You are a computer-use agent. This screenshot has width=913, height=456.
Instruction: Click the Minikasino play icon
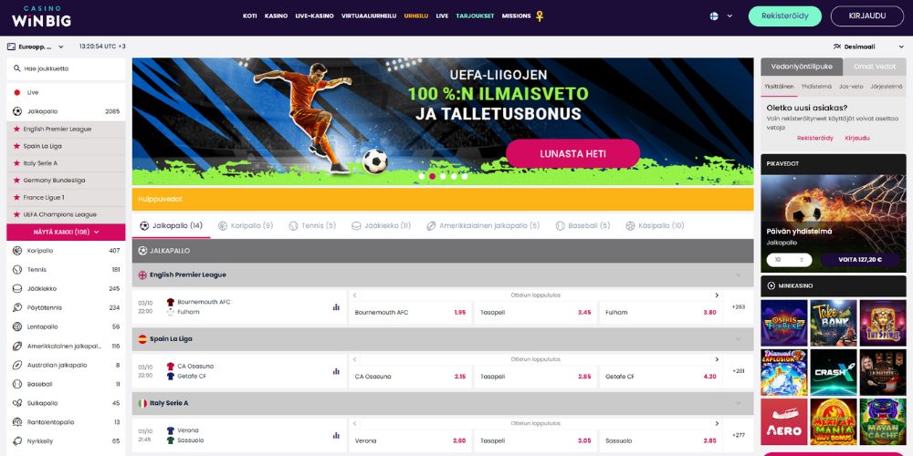point(771,285)
